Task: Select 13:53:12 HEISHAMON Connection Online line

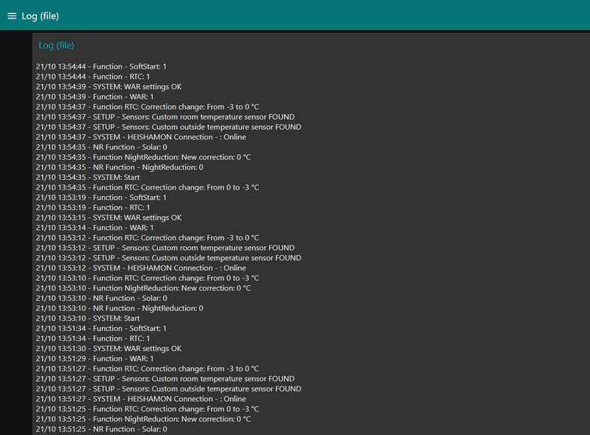Action: tap(141, 268)
